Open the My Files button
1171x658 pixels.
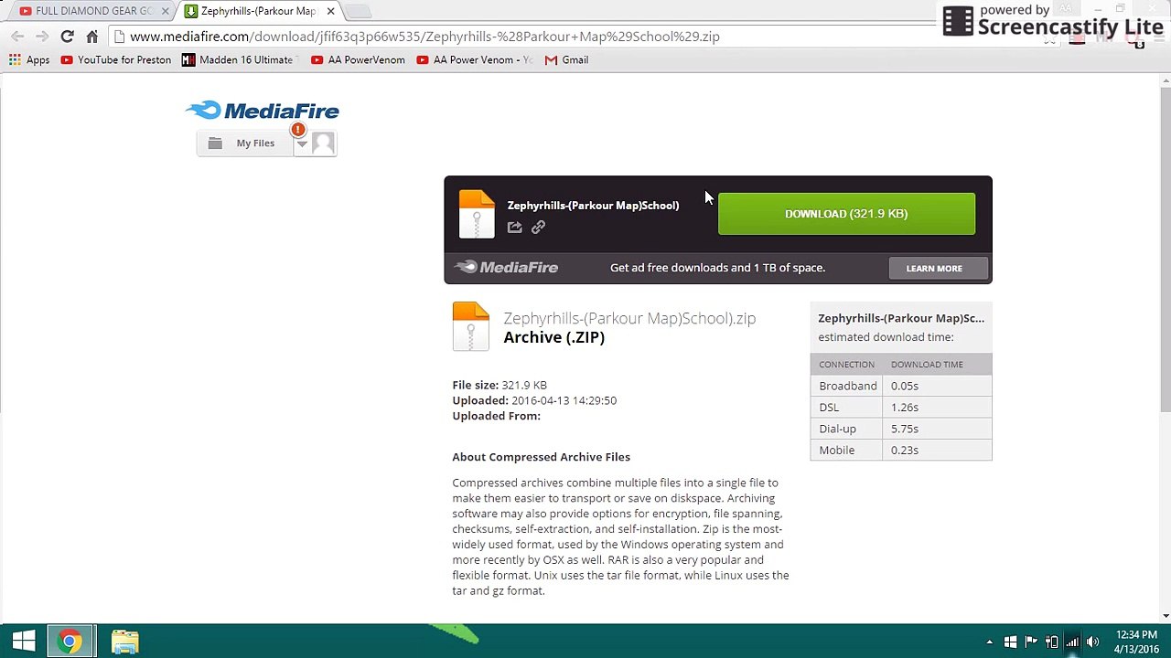tap(244, 143)
